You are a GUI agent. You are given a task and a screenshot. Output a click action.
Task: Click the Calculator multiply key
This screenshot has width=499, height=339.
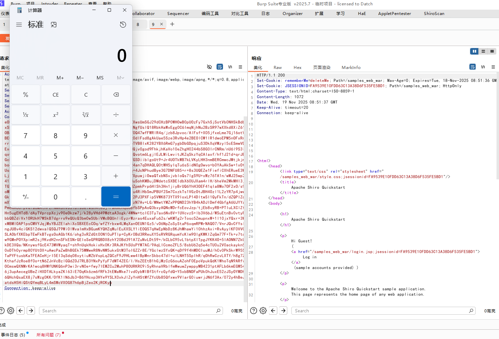[x=116, y=135]
